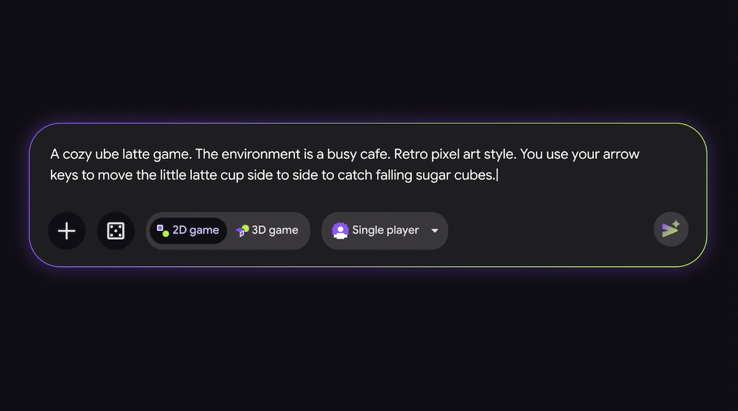Select the 2D game mode

[188, 230]
